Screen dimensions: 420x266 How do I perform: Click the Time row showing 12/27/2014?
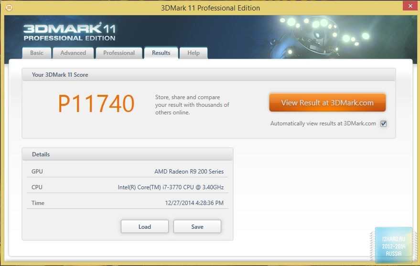(x=128, y=203)
